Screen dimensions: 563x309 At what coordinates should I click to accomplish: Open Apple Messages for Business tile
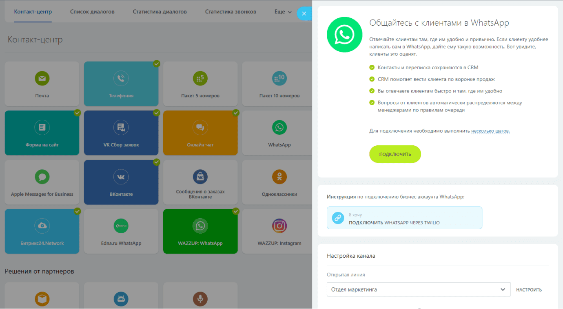pyautogui.click(x=42, y=182)
